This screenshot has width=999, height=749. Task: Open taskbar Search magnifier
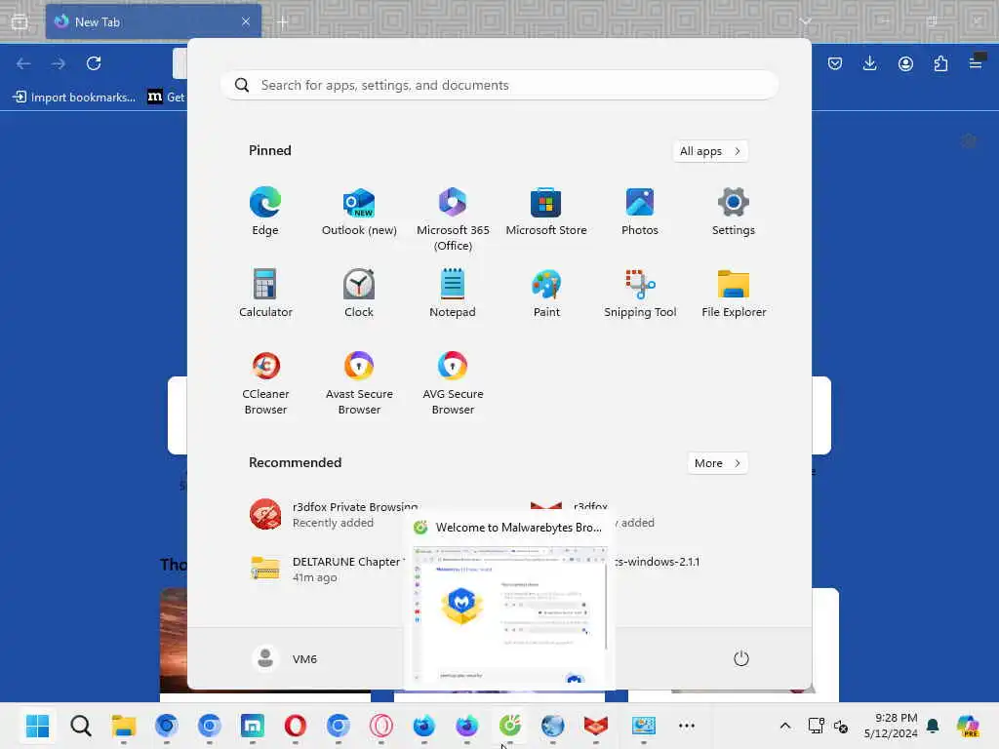pos(81,726)
